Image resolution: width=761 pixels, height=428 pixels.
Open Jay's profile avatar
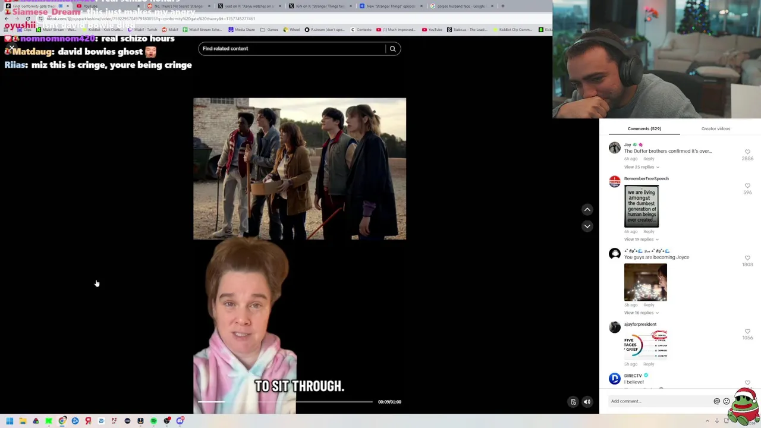click(614, 147)
